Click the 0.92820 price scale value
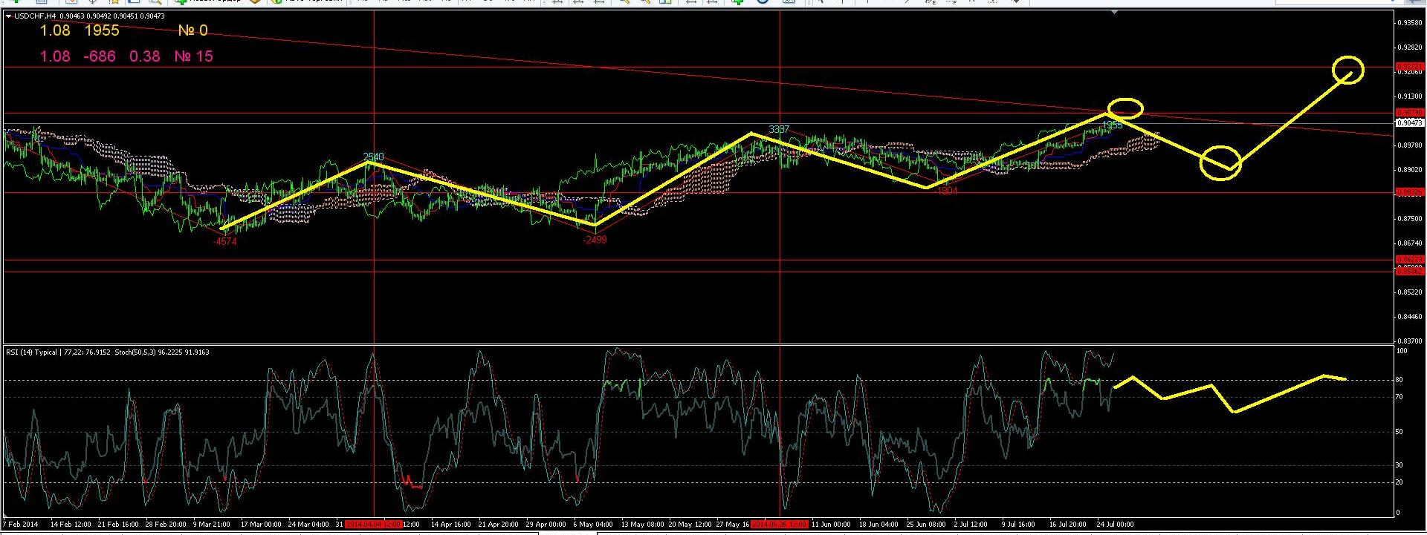Viewport: 1427px width, 535px height. click(1410, 47)
